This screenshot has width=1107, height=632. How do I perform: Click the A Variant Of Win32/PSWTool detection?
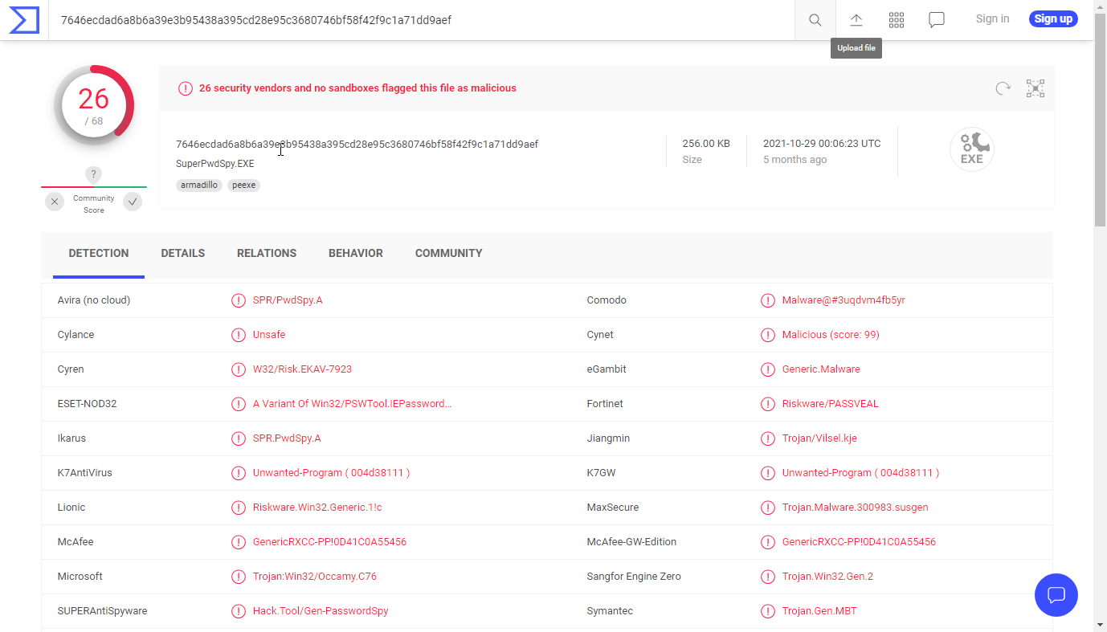click(352, 404)
